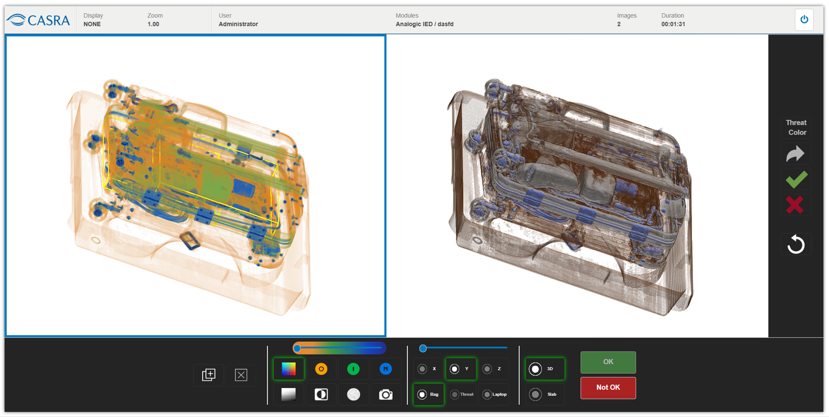Reset the view with the rotate arrow

tap(796, 245)
